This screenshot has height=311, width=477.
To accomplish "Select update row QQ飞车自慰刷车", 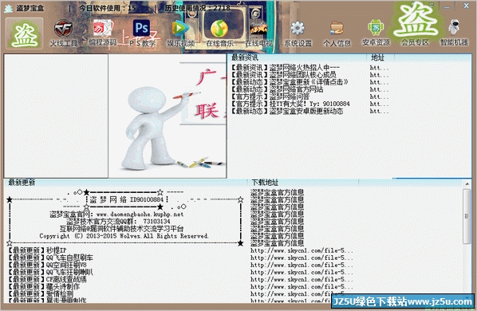I will pos(50,258).
